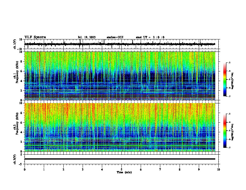
Task: Click the "VLF Spectra" plot title
Action: [35, 37]
